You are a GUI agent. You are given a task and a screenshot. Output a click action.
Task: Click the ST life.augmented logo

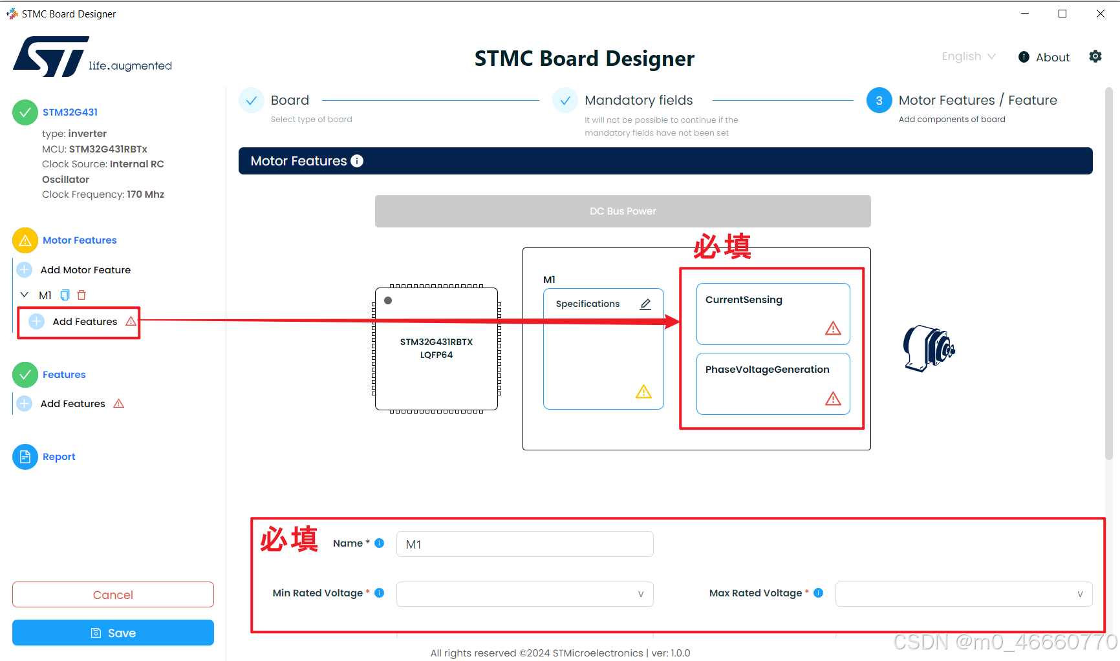[92, 57]
